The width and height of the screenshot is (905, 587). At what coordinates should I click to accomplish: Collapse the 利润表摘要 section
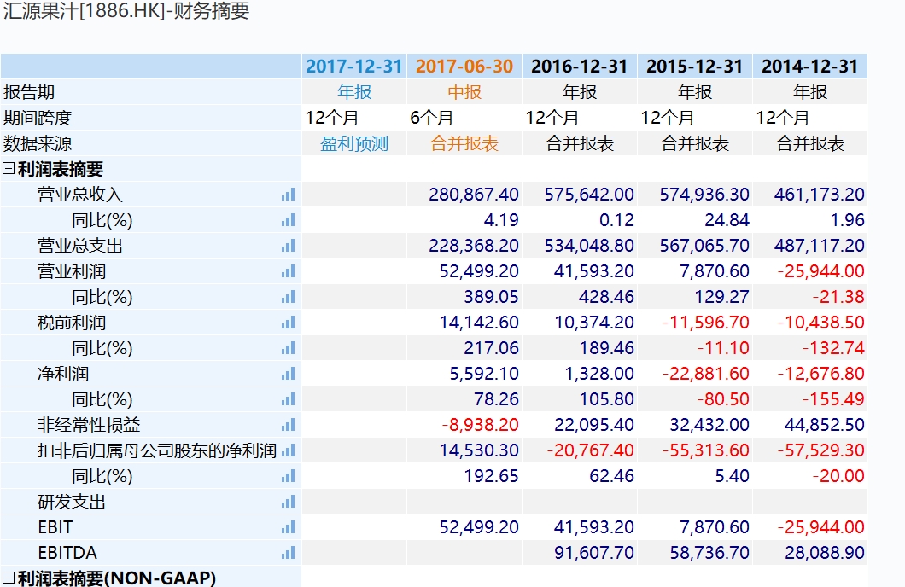[9, 169]
